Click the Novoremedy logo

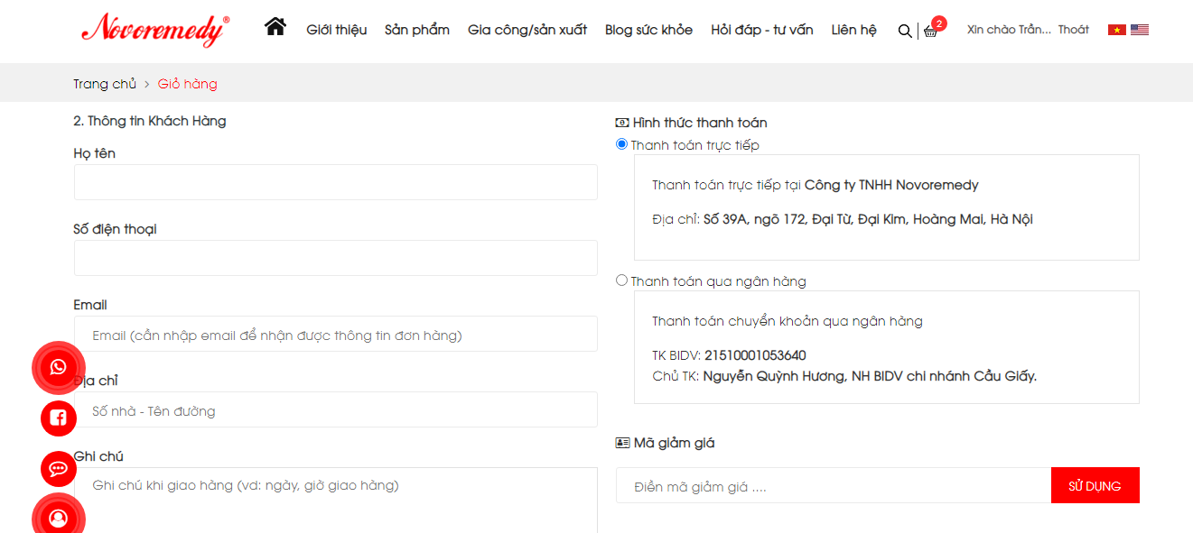(x=155, y=31)
